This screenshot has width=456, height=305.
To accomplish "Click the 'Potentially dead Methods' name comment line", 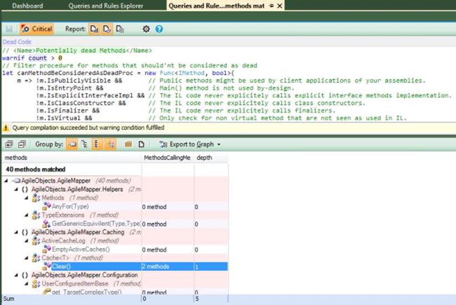I will pyautogui.click(x=77, y=51).
